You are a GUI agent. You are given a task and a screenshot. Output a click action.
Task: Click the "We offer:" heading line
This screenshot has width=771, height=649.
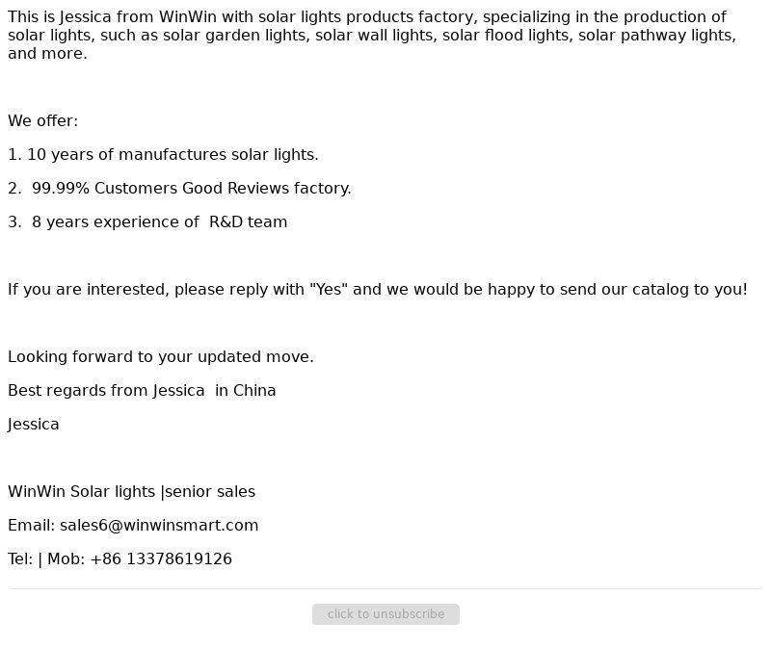point(42,121)
